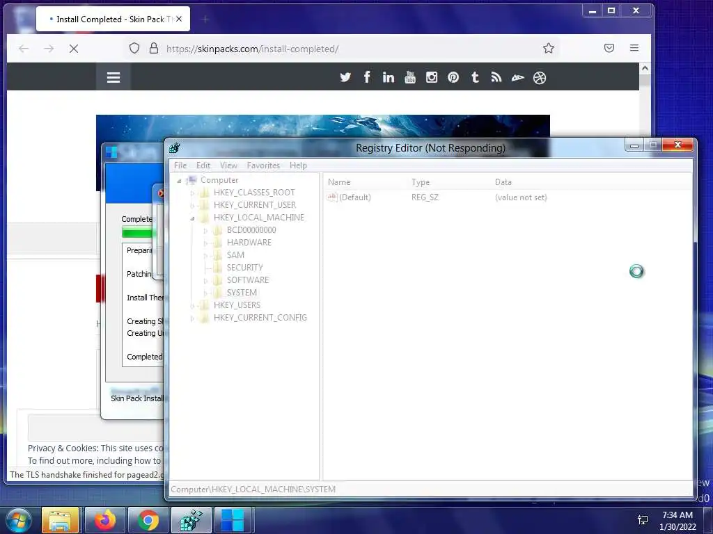
Task: Open the Save to Pocket icon in Firefox
Action: pos(609,48)
